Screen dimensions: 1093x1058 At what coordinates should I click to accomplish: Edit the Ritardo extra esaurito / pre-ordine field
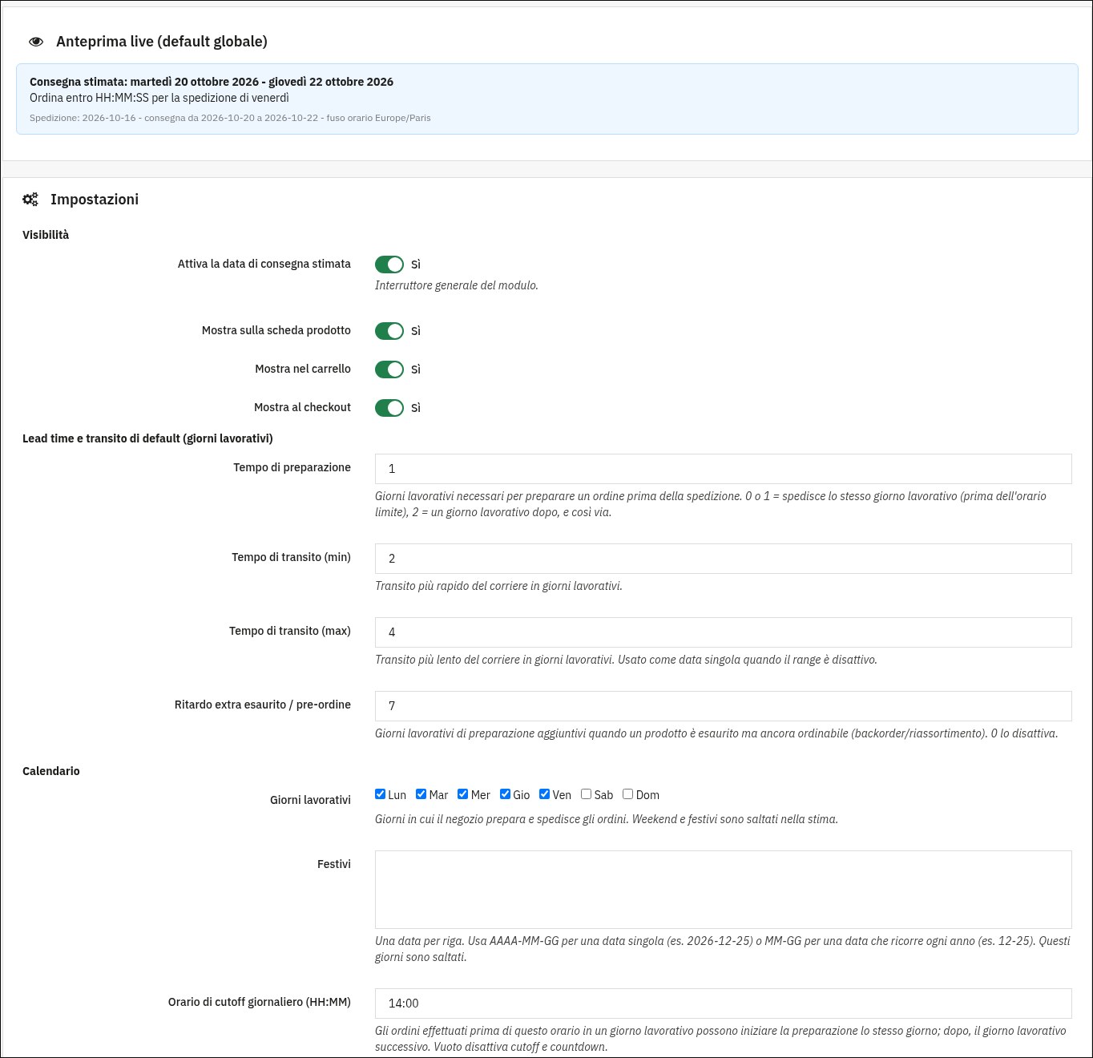pyautogui.click(x=724, y=706)
